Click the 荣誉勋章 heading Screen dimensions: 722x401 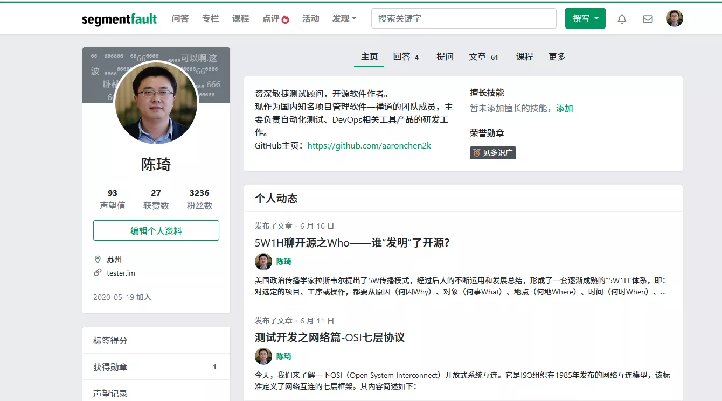coord(487,133)
